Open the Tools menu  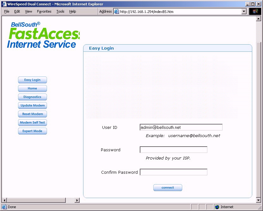60,11
